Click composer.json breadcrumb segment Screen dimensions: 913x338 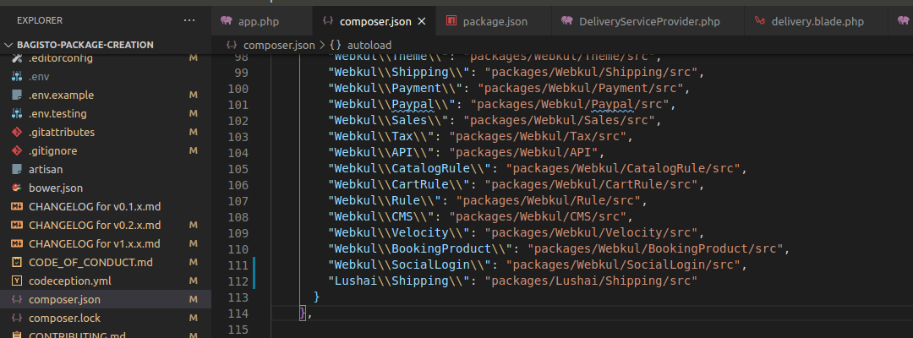tap(279, 45)
